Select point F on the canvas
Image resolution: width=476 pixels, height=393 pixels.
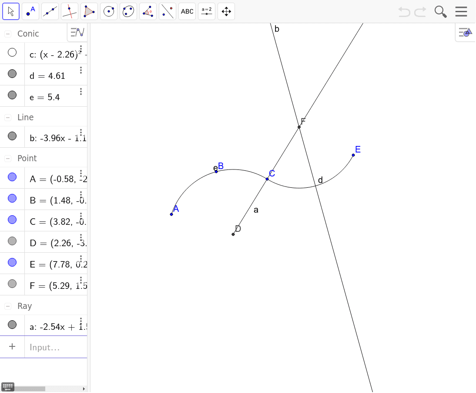[299, 127]
